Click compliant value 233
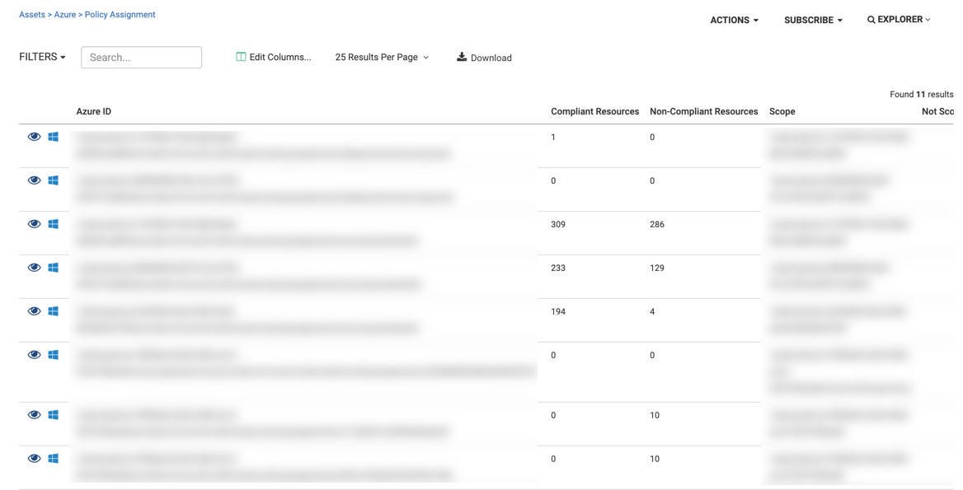Image resolution: width=963 pixels, height=490 pixels. point(558,268)
